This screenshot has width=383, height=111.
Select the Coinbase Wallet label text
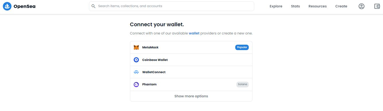pos(155,60)
